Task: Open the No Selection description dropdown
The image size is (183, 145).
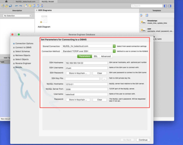Action: point(17,16)
